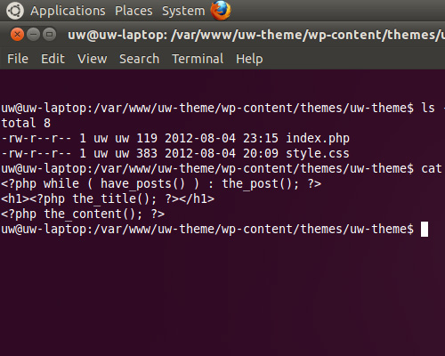The image size is (445, 356).
Task: Click the 23:15 timestamp of index.php
Action: (x=261, y=138)
